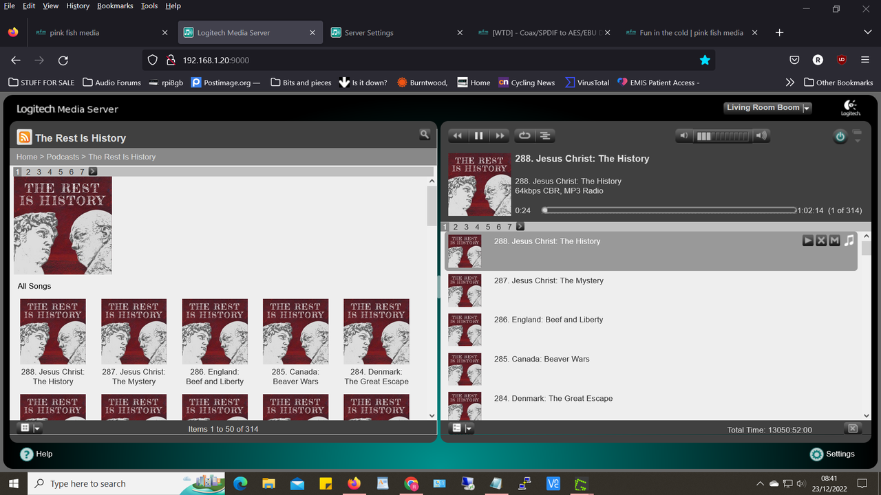Click the volume up speaker icon
The image size is (881, 495).
click(761, 136)
